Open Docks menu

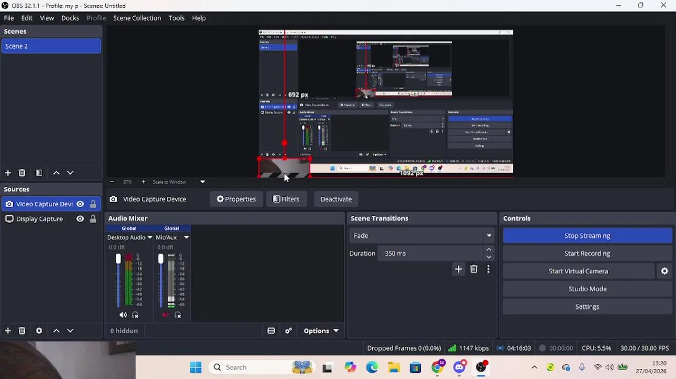coord(70,18)
